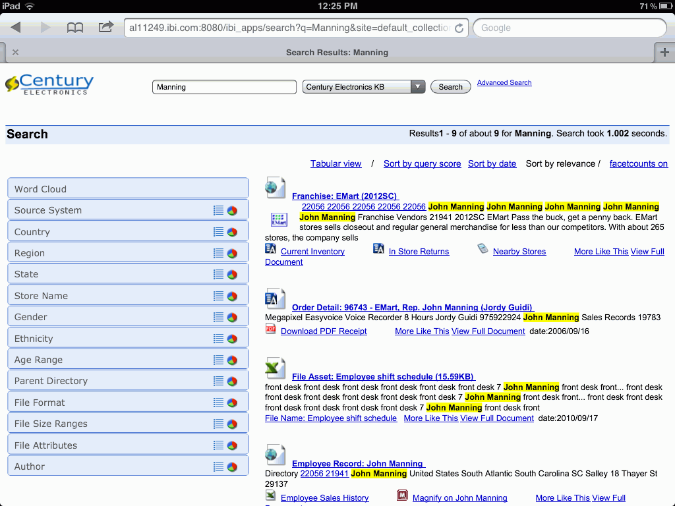Show Gender pie chart icon
675x506 pixels.
pyautogui.click(x=233, y=317)
